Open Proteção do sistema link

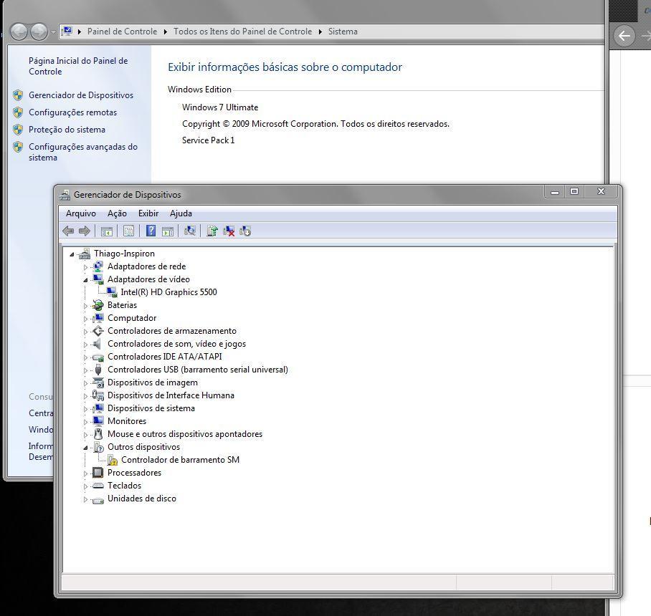[67, 130]
